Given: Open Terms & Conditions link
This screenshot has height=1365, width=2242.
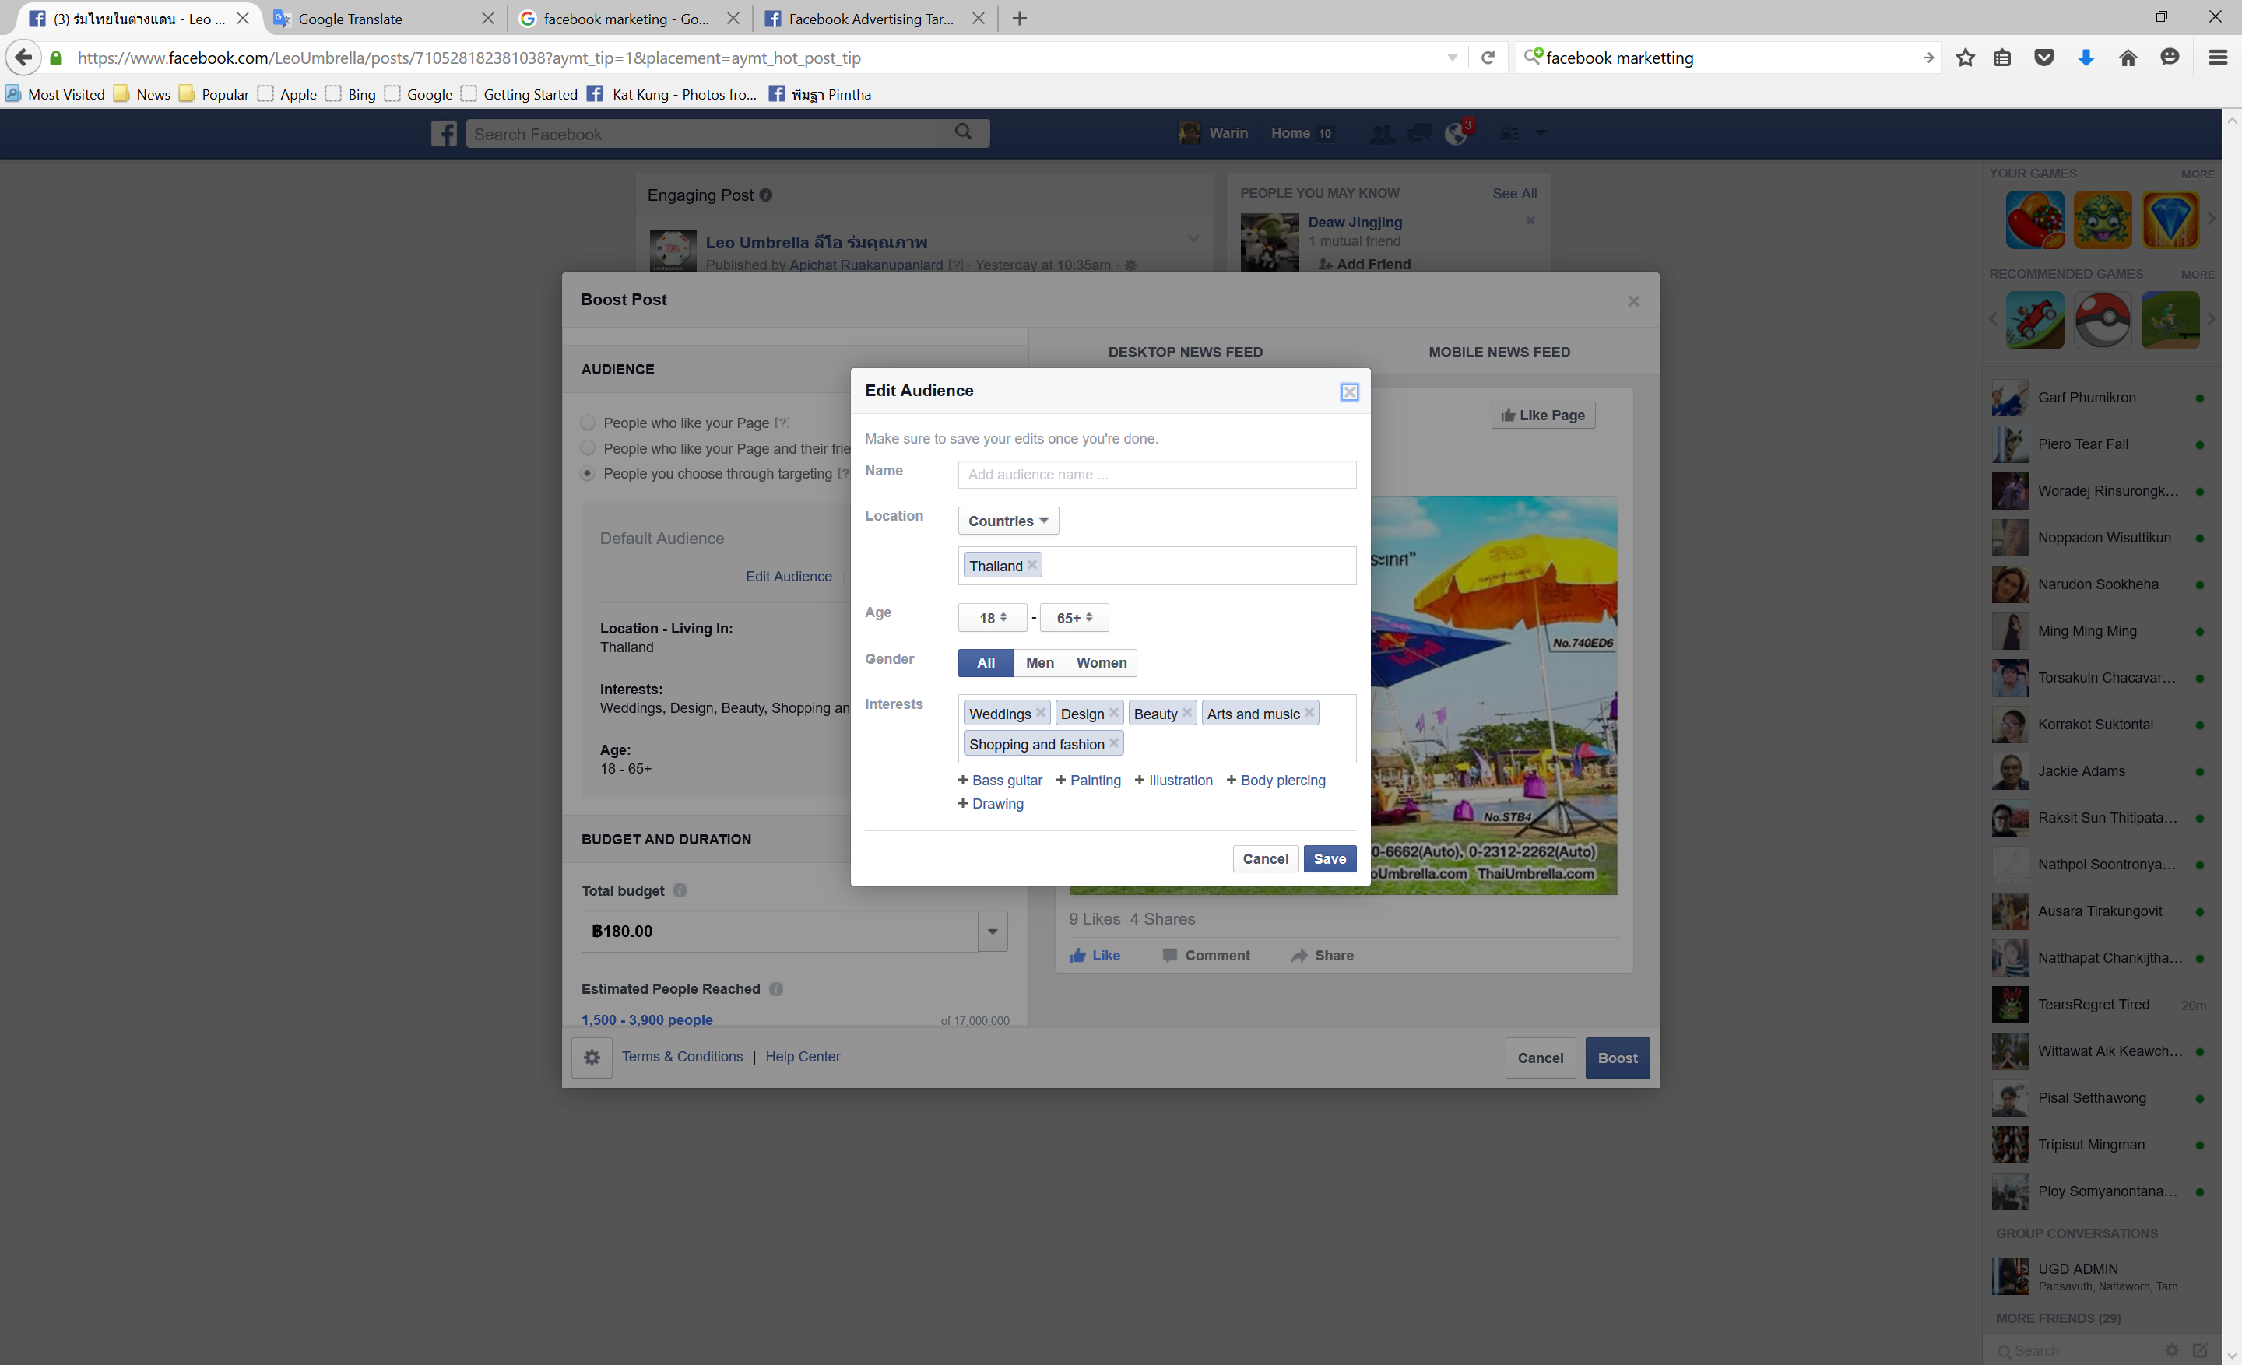Looking at the screenshot, I should (683, 1057).
